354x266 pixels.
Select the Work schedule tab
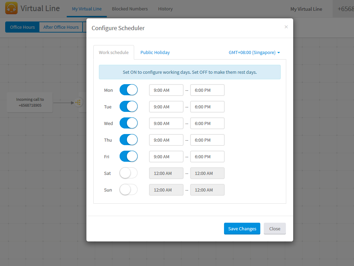point(114,52)
